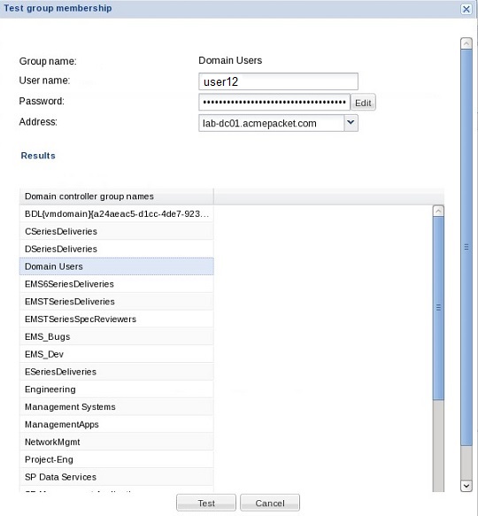Image resolution: width=478 pixels, height=516 pixels.
Task: Select the Domain Users group row
Action: click(117, 266)
